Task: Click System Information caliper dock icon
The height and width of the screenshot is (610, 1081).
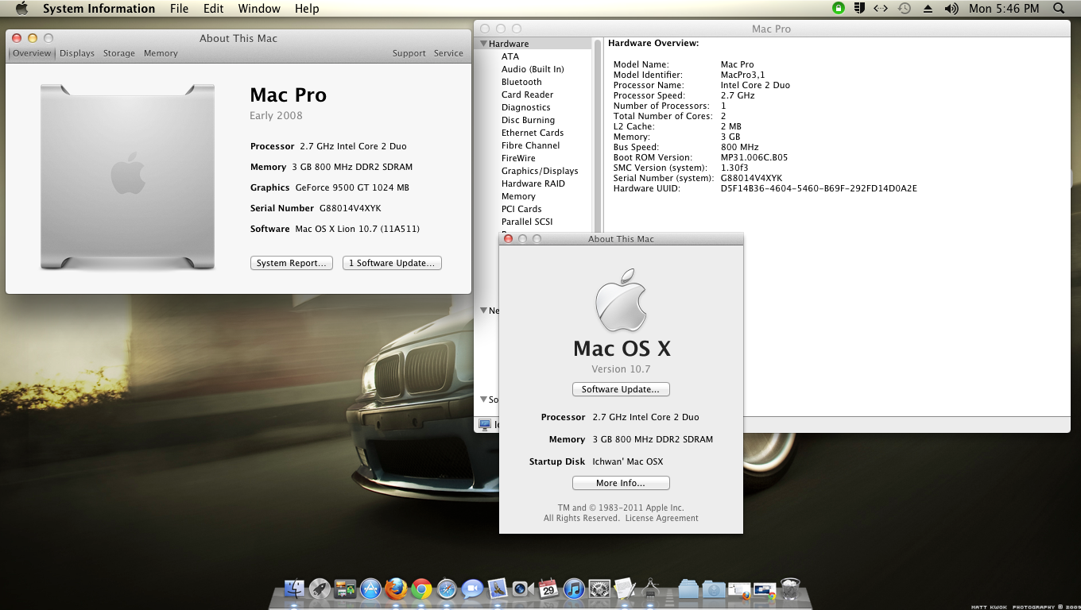Action: 650,589
